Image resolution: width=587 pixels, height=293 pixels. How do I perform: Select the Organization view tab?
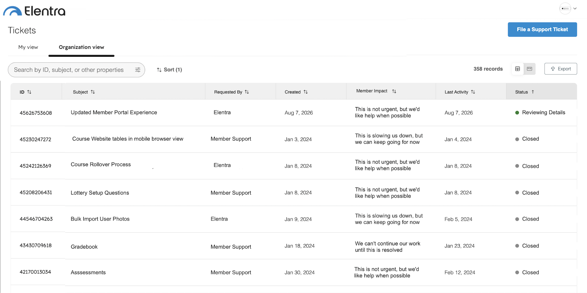[x=81, y=47]
